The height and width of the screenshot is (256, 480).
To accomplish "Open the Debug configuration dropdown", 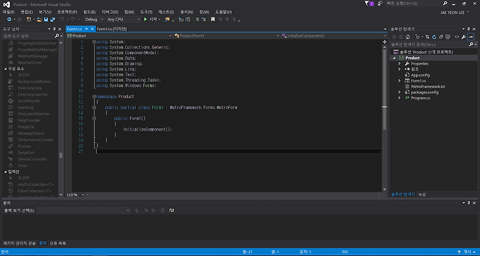I will pyautogui.click(x=94, y=19).
